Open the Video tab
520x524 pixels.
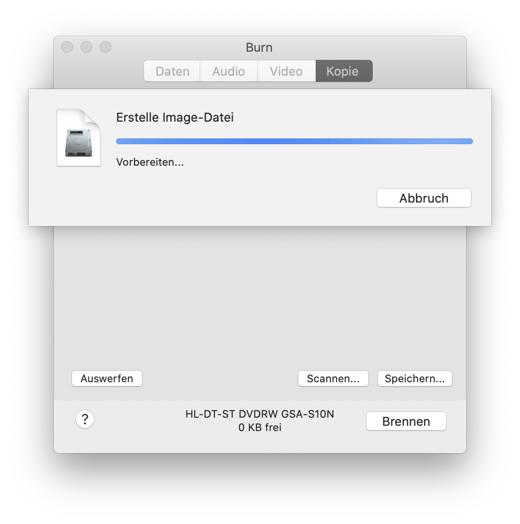pos(286,71)
